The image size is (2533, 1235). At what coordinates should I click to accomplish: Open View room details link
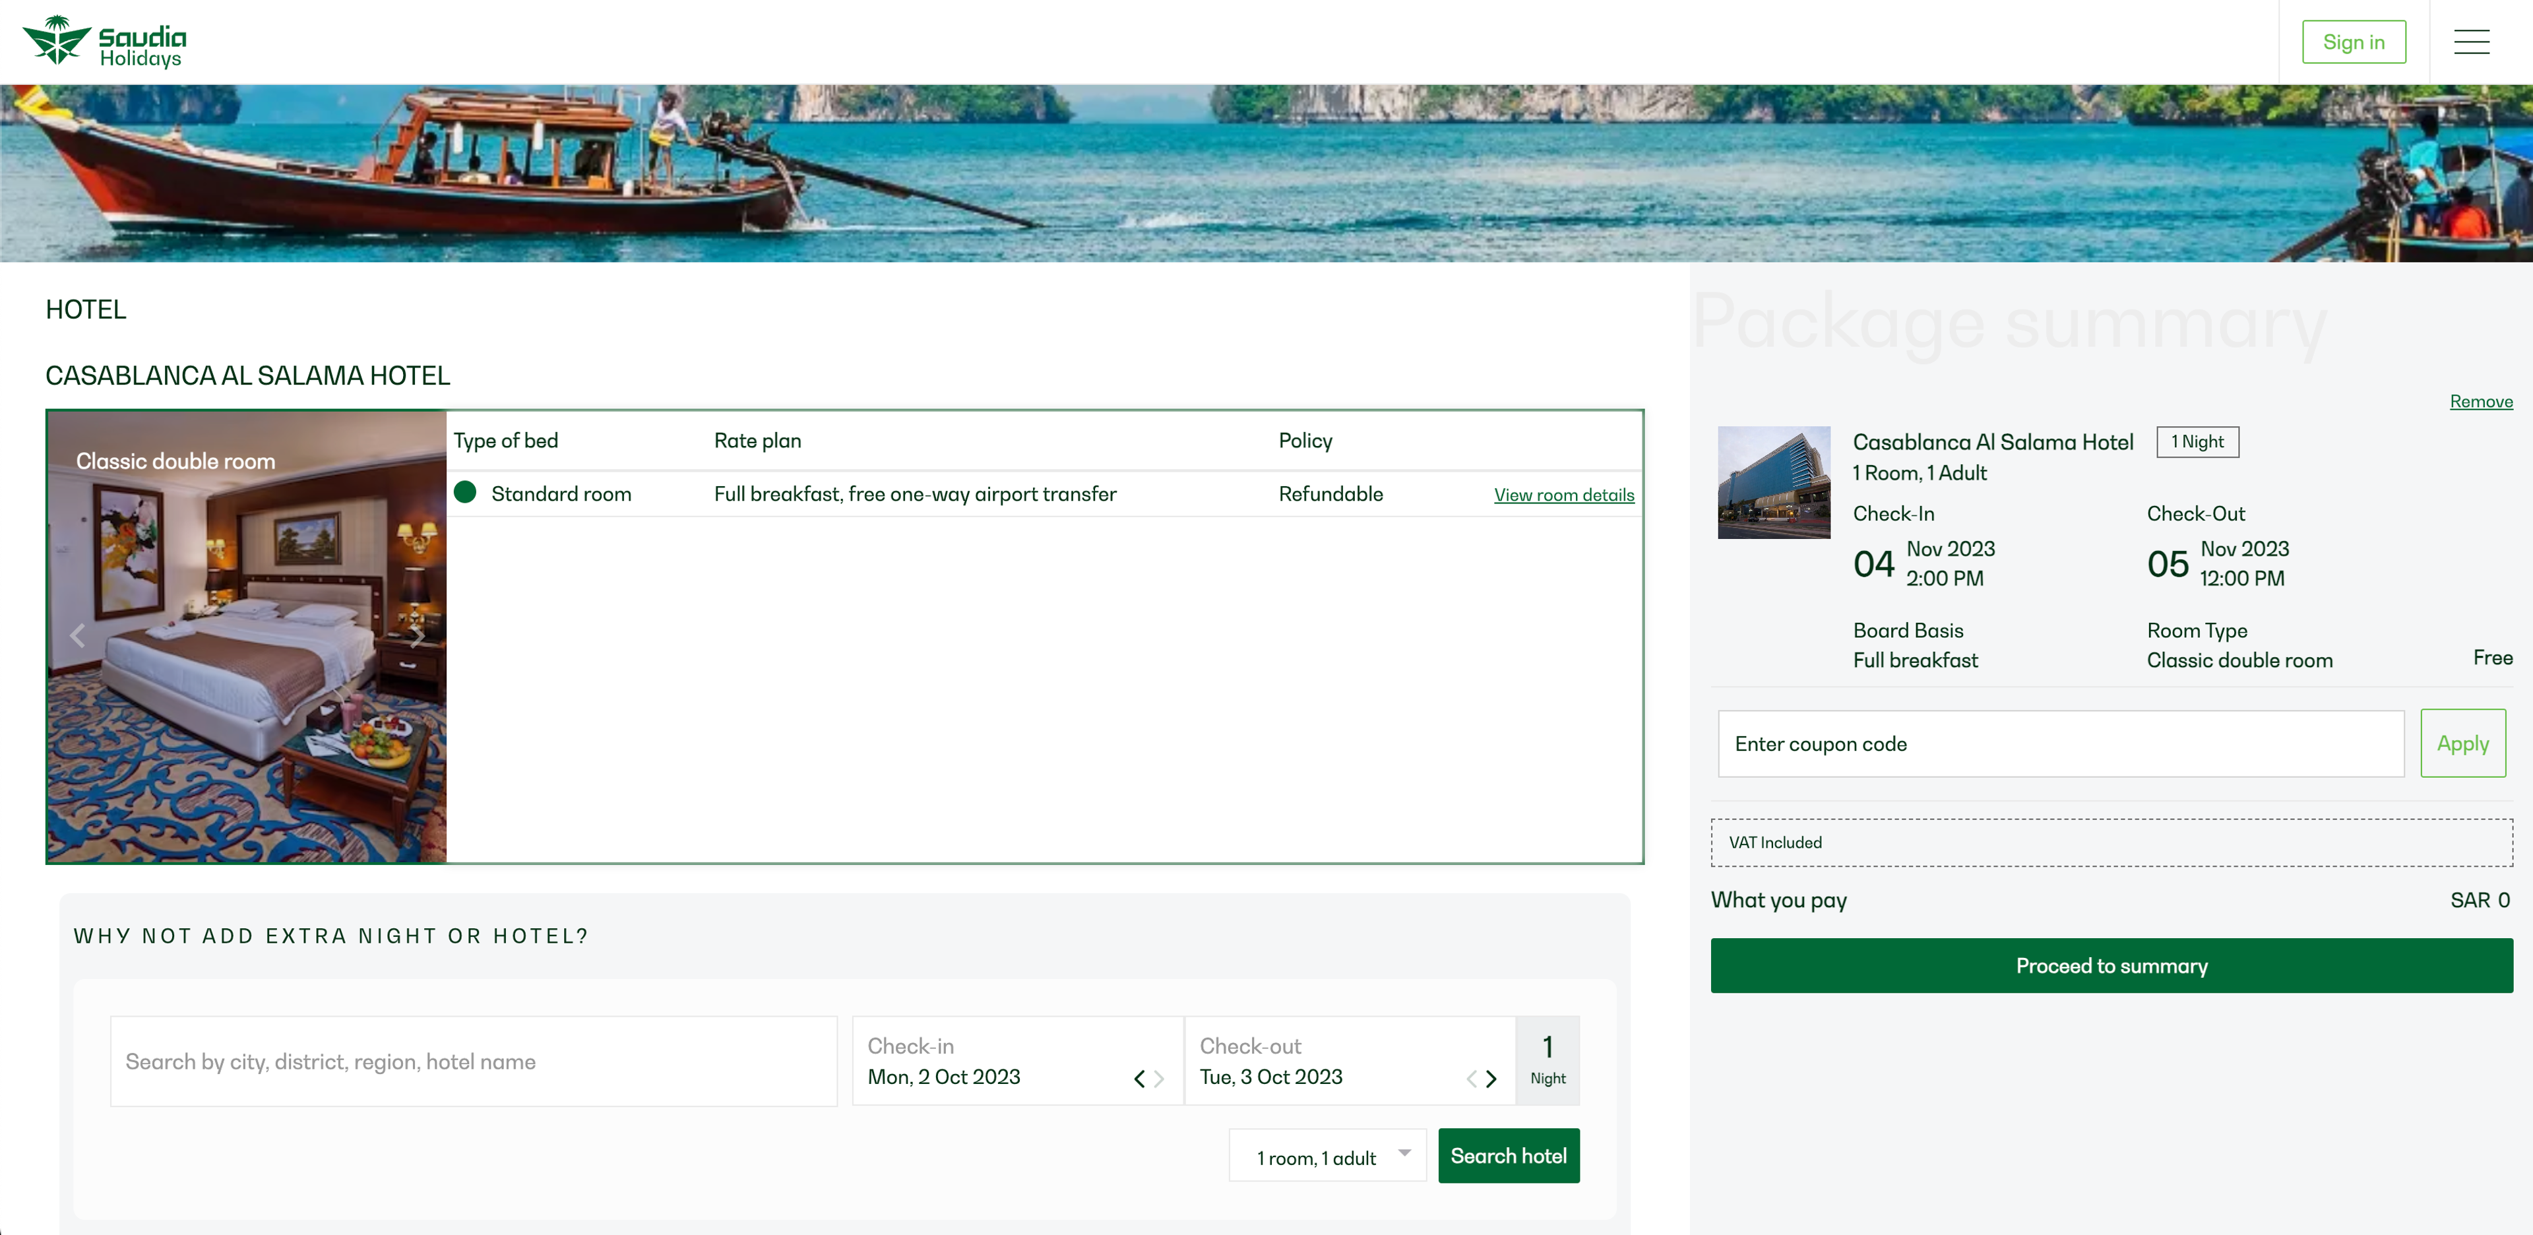pyautogui.click(x=1563, y=495)
